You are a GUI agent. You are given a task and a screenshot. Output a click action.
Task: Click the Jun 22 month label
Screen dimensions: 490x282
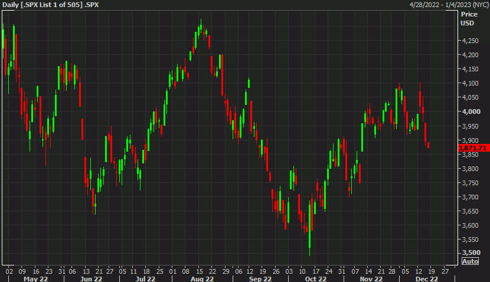(91, 278)
